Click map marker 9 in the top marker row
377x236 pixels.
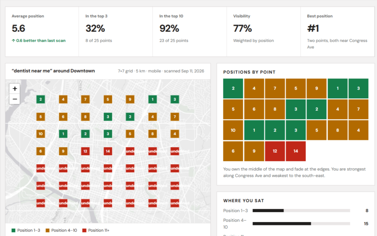[x=130, y=99]
